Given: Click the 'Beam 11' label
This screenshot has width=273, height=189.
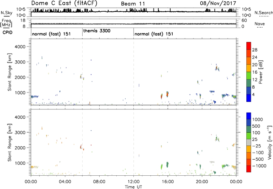Looking at the screenshot, I should (133, 4).
